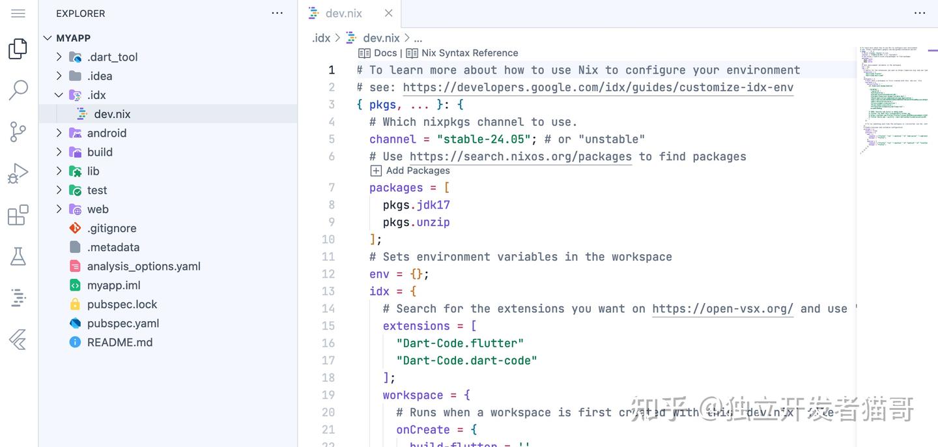Image resolution: width=938 pixels, height=447 pixels.
Task: Open editor more actions ellipsis
Action: click(x=920, y=13)
